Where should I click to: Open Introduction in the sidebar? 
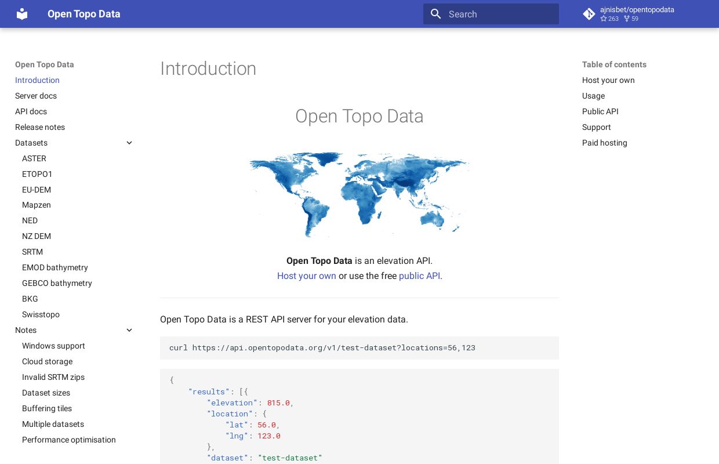tap(37, 80)
